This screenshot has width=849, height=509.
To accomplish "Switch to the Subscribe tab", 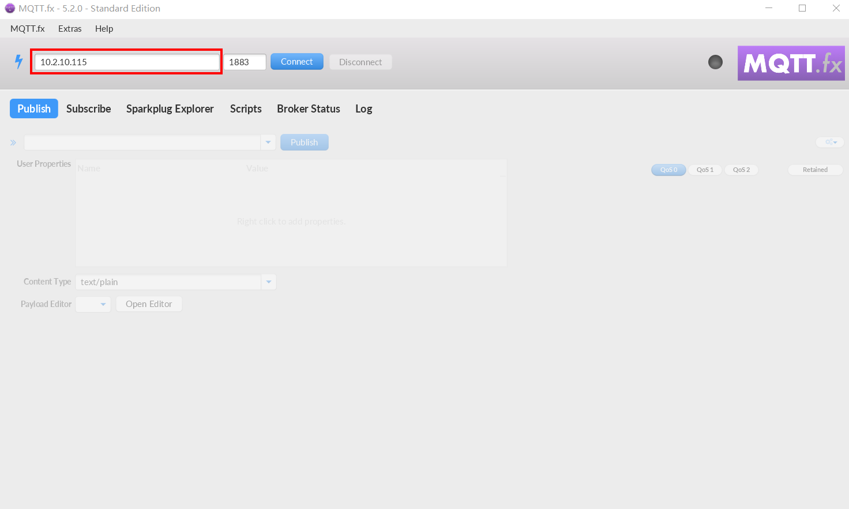I will [x=88, y=108].
